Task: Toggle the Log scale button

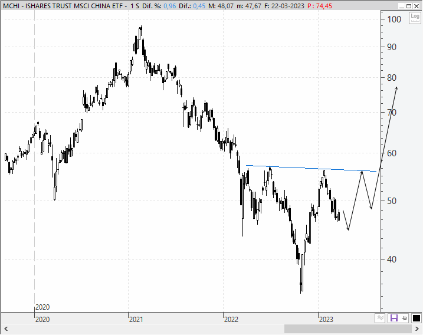Action: (x=415, y=18)
